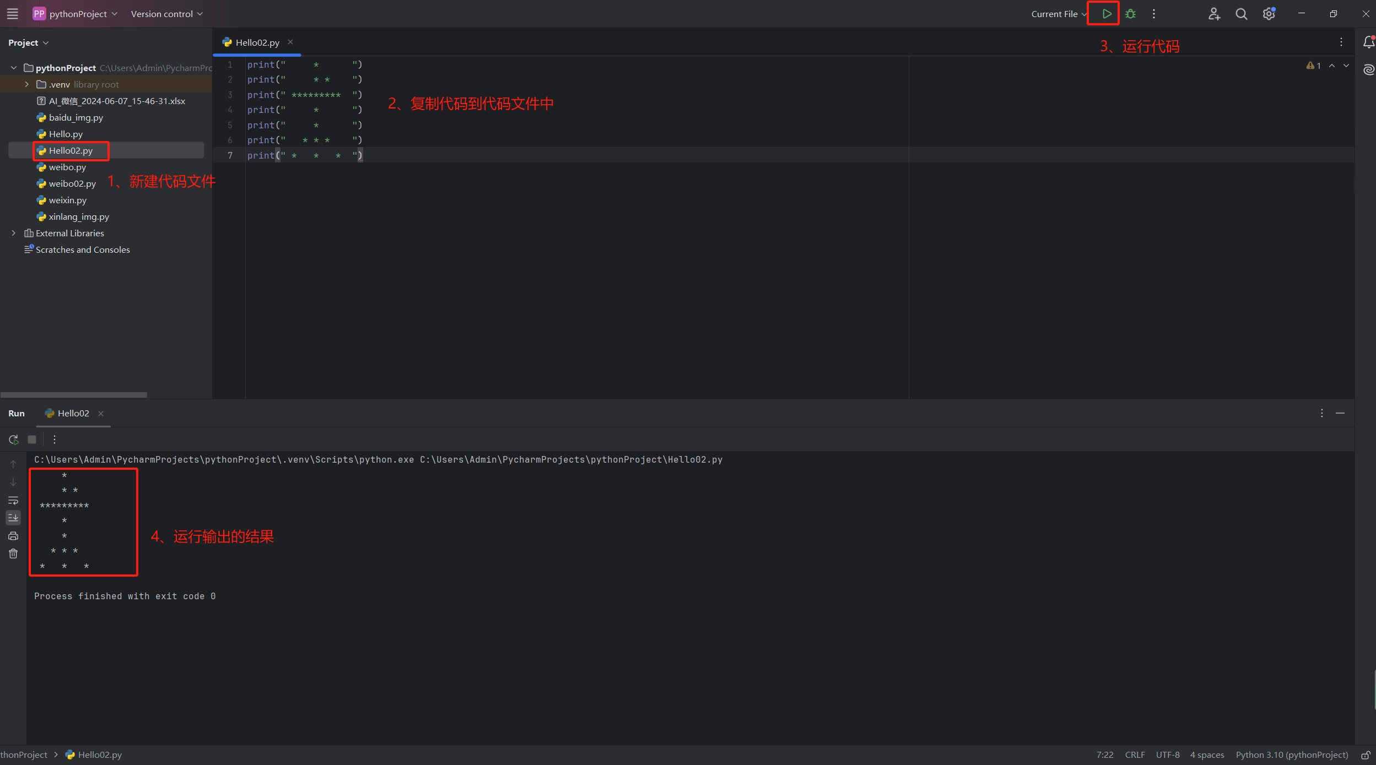Expand the pythonProject root tree node
Viewport: 1376px width, 765px height.
point(14,68)
